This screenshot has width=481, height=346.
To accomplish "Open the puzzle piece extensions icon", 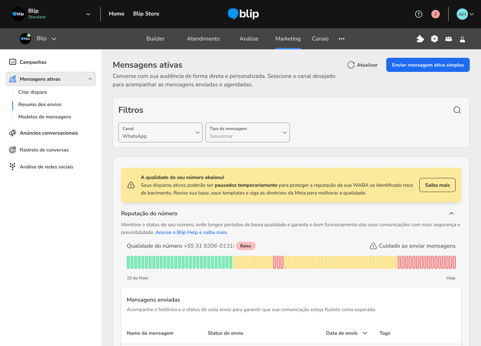I will pos(420,39).
